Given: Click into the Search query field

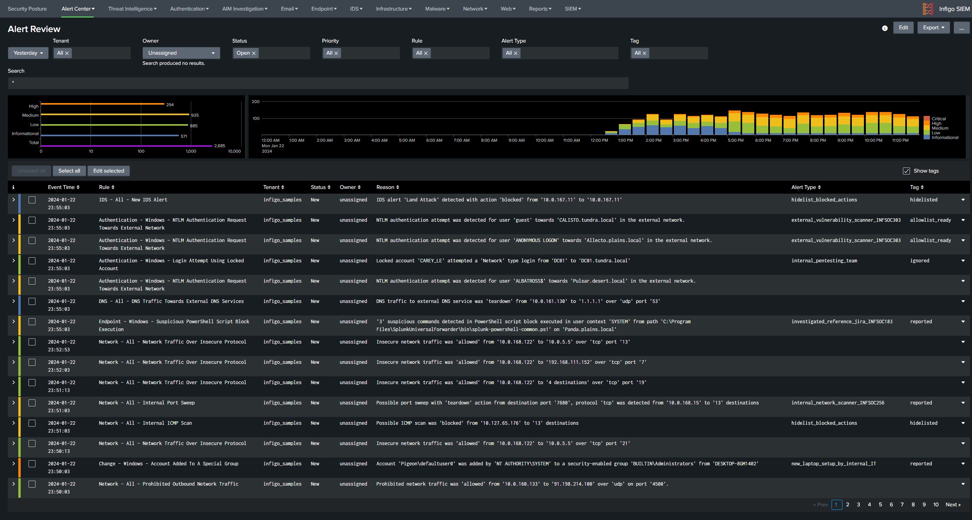Looking at the screenshot, I should point(318,83).
